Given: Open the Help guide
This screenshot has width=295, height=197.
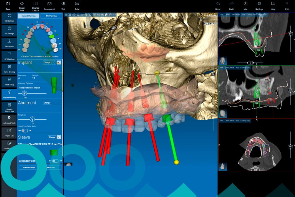Looking at the screenshot, I should point(273,6).
